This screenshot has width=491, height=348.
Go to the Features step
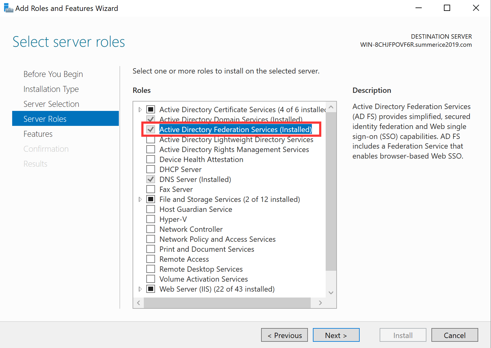(38, 134)
